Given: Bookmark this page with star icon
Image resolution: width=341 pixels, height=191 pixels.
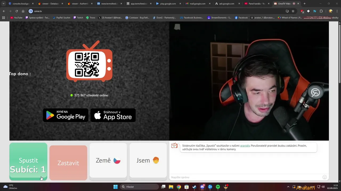Looking at the screenshot, I should pyautogui.click(x=293, y=11).
